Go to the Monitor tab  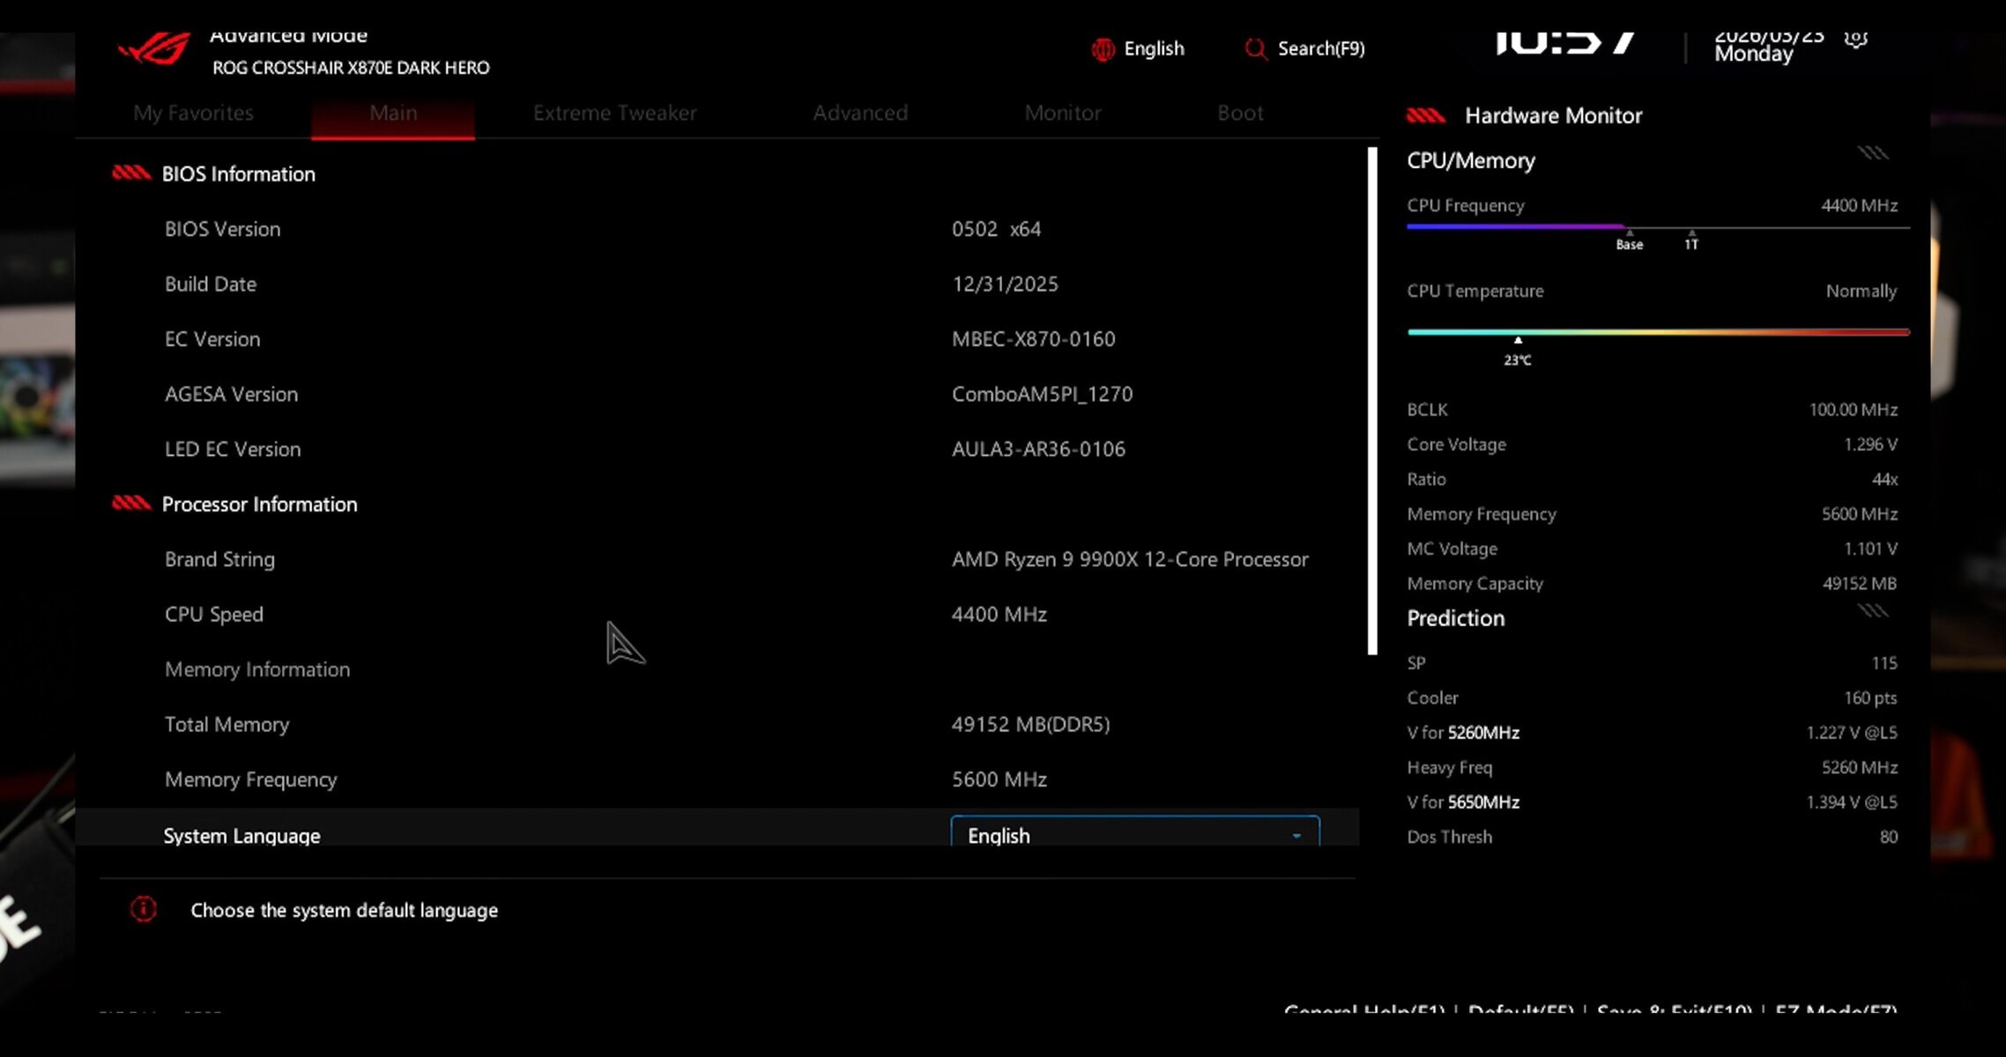click(x=1062, y=113)
